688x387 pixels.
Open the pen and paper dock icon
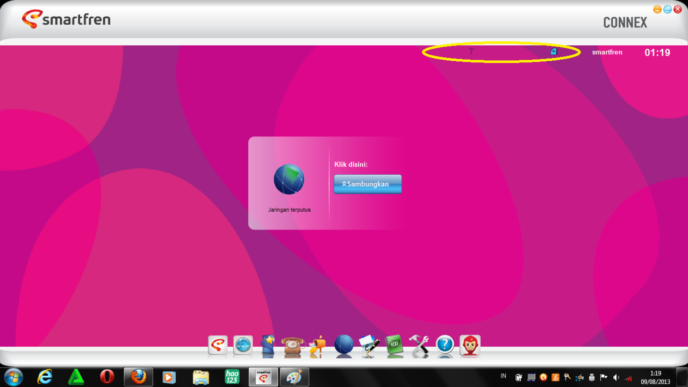(x=369, y=346)
